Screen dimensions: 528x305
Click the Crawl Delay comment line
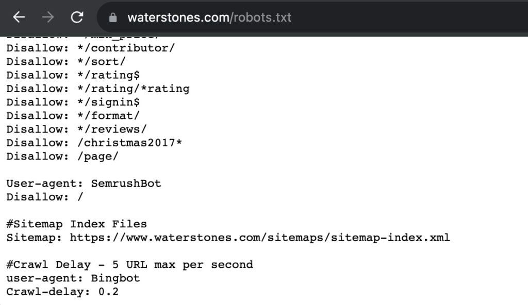tap(129, 264)
